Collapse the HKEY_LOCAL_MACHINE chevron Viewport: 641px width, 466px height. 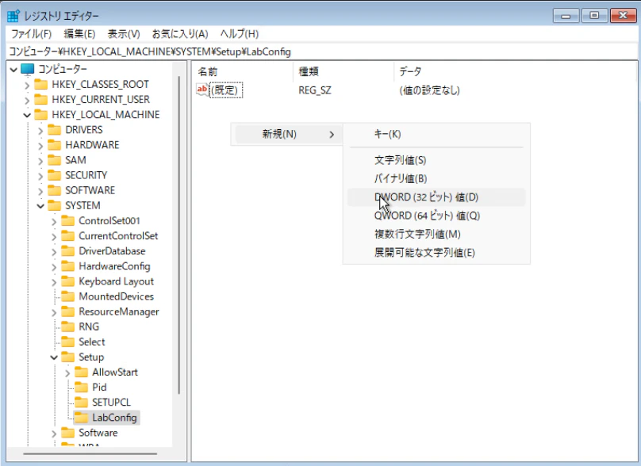point(27,115)
